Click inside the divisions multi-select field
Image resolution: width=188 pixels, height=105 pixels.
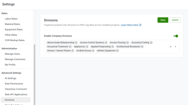[x=111, y=47]
